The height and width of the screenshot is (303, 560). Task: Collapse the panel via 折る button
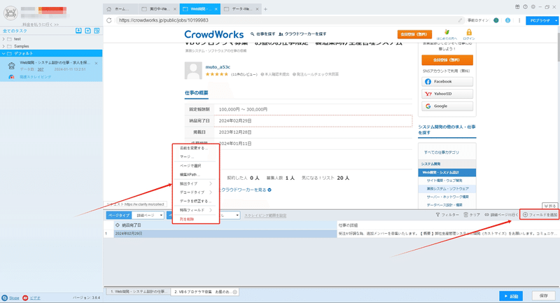(x=550, y=206)
